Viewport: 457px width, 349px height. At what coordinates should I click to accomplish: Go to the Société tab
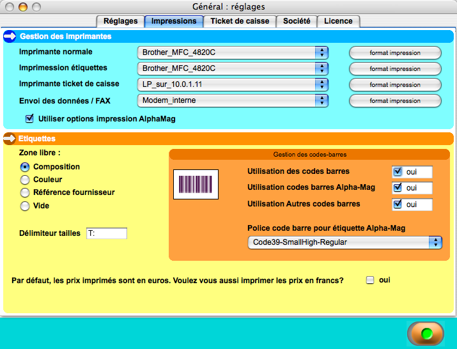[x=297, y=21]
